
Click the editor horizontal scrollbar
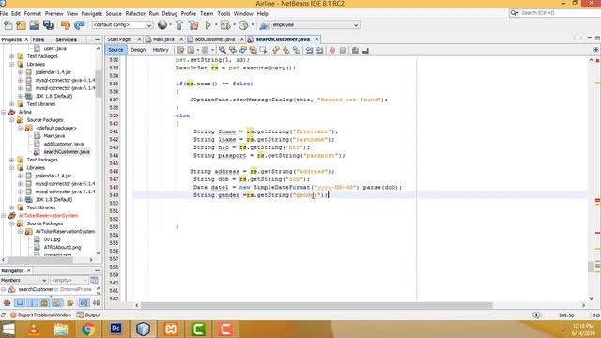coord(316,305)
